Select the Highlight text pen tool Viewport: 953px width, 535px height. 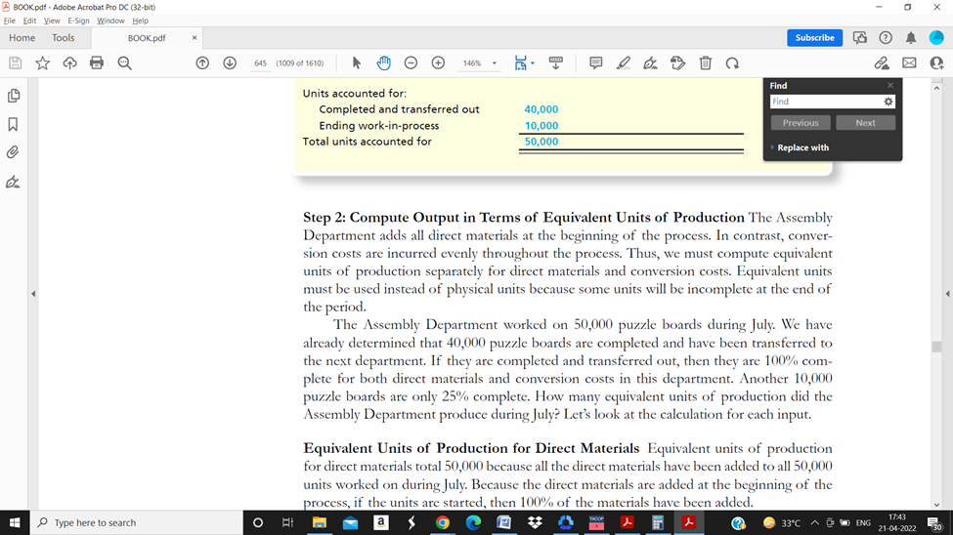click(x=623, y=63)
